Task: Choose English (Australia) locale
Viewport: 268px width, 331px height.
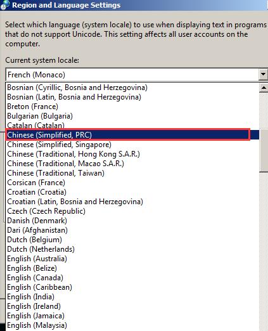Action: tap(132, 259)
